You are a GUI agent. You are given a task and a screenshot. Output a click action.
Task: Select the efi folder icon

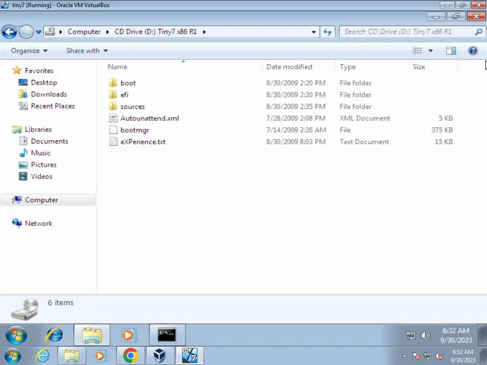click(x=113, y=95)
